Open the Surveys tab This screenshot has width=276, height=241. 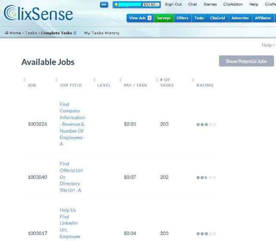(x=164, y=18)
